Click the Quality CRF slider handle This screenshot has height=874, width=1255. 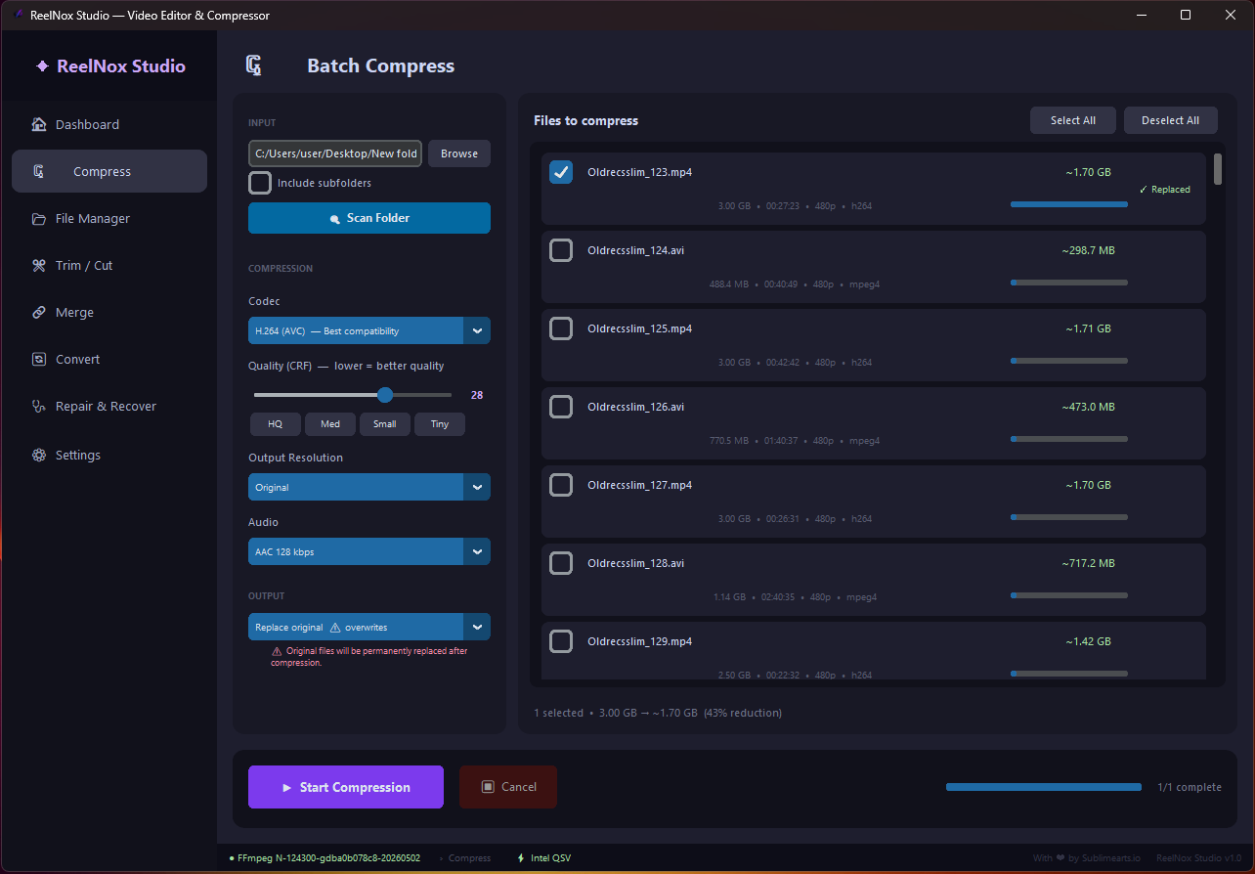(385, 395)
